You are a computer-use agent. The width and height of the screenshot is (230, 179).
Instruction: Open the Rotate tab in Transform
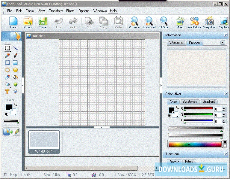coord(174,162)
